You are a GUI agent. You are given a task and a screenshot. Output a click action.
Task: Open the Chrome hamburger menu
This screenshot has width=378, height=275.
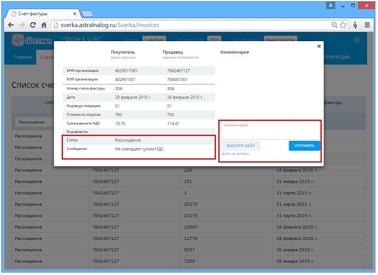(x=369, y=25)
